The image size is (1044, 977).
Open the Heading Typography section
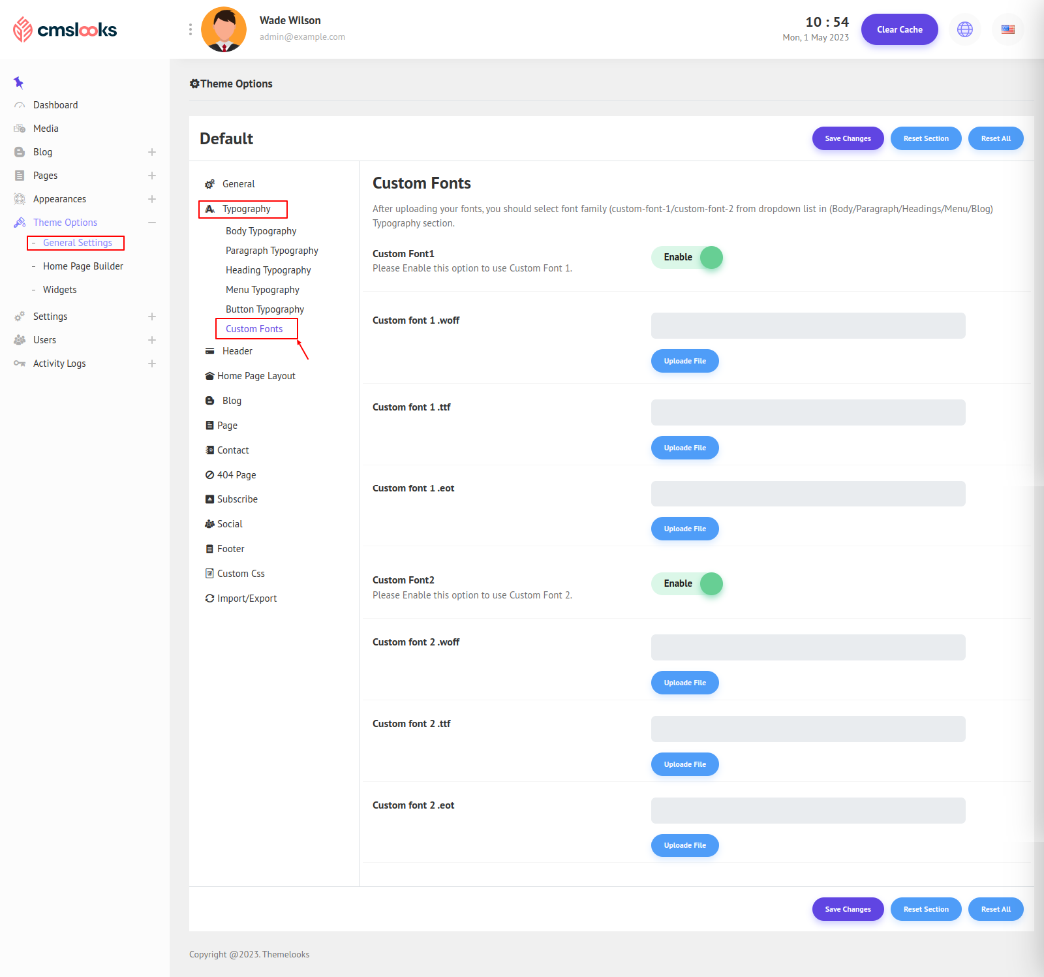[x=268, y=270]
